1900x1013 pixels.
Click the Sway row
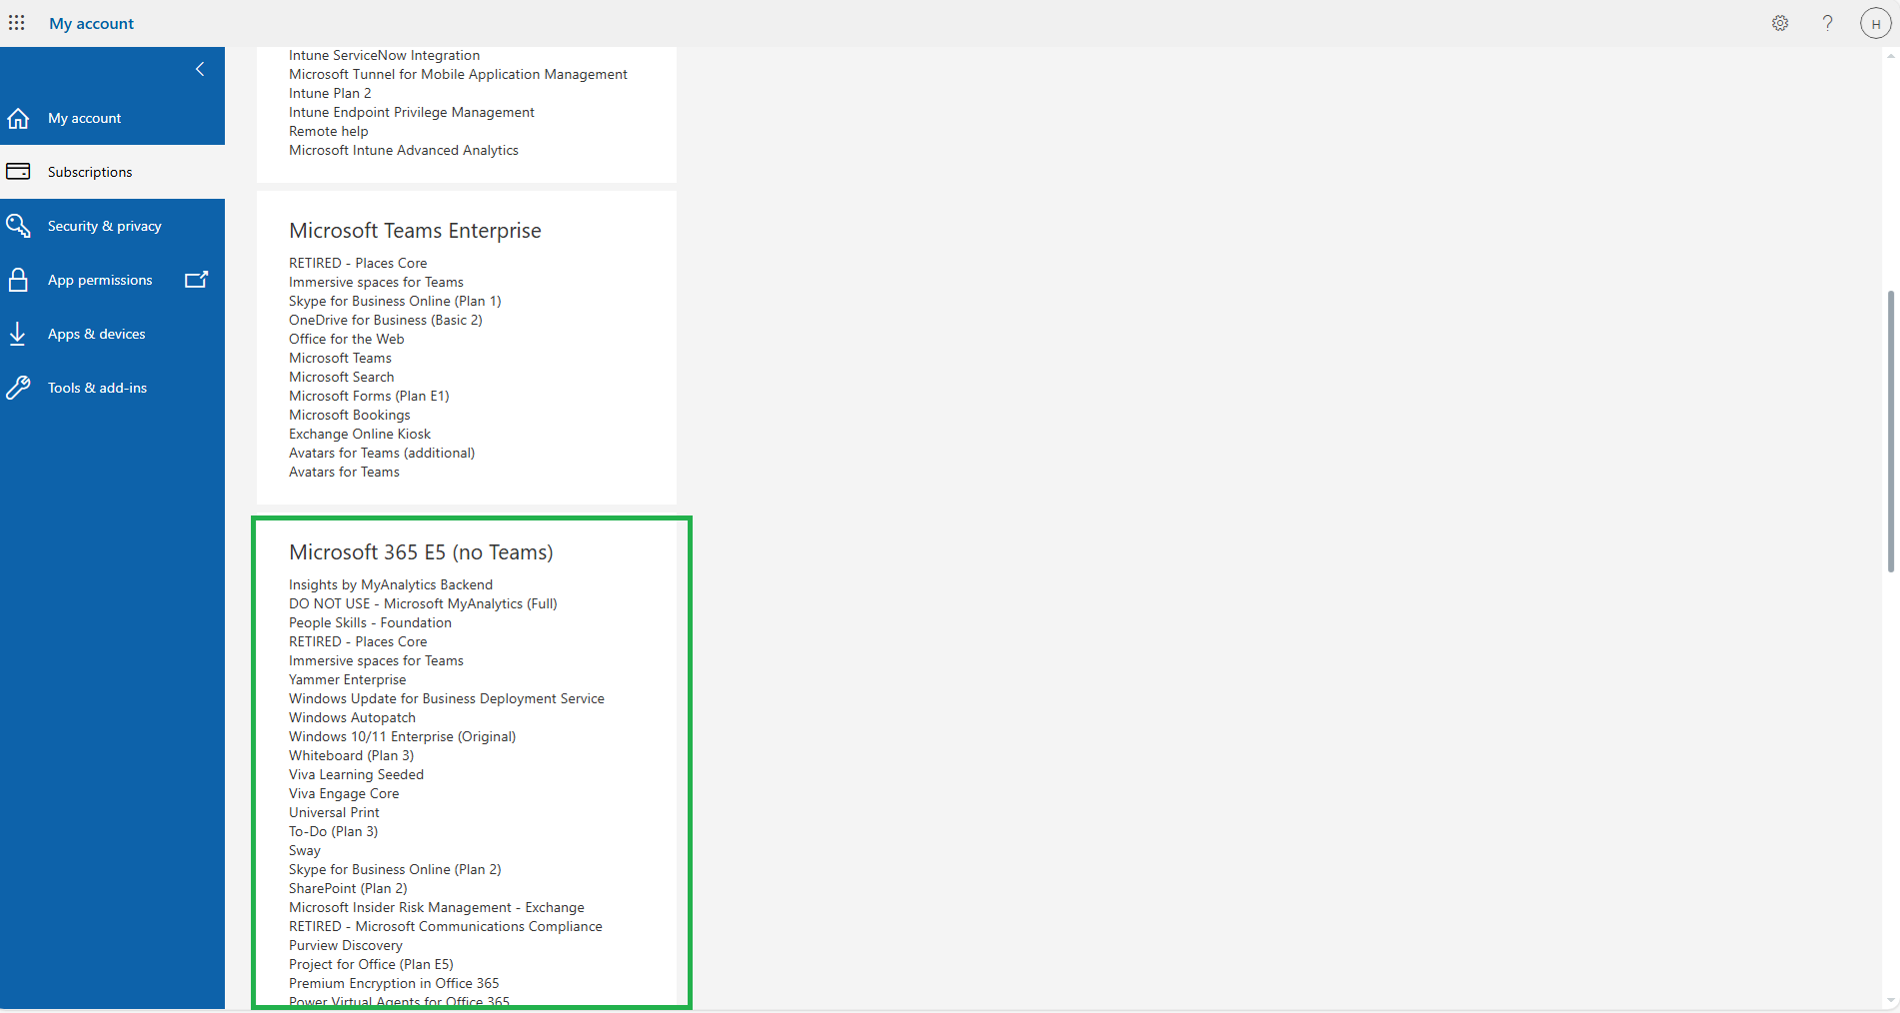pyautogui.click(x=305, y=850)
